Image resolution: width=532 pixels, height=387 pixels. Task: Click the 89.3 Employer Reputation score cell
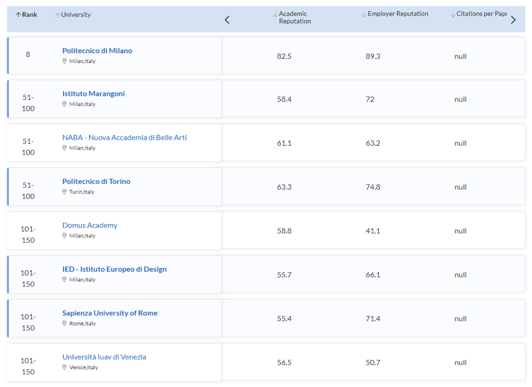tap(373, 56)
